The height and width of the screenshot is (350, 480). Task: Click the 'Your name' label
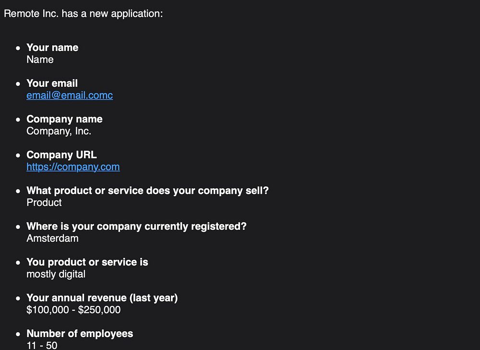[x=52, y=47]
